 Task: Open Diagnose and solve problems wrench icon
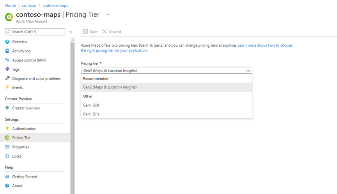7,78
